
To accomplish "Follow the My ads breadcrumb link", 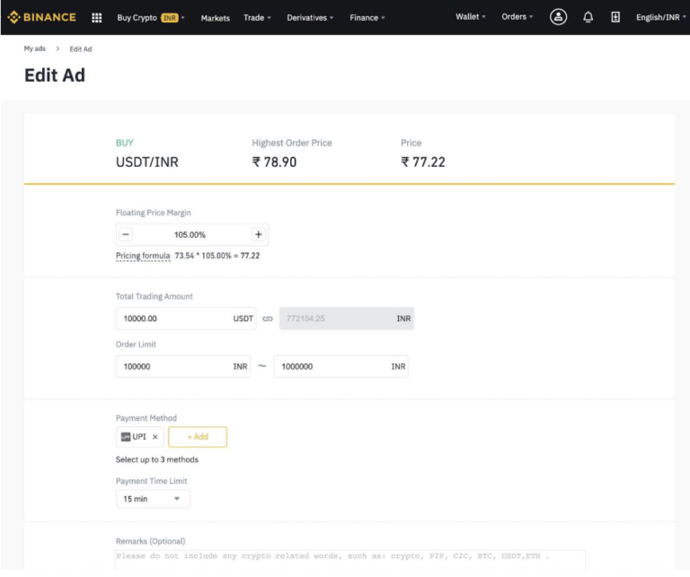I will point(35,48).
